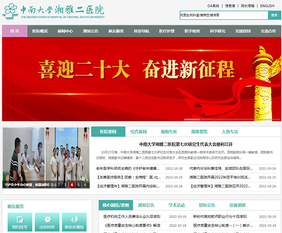The height and width of the screenshot is (233, 282).
Task: Switch to the 人物专访 tab
Action: 230,132
